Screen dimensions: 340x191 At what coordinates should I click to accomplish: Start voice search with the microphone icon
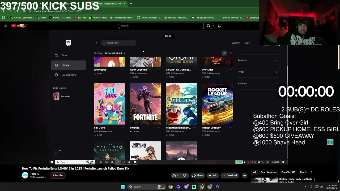click(x=219, y=26)
